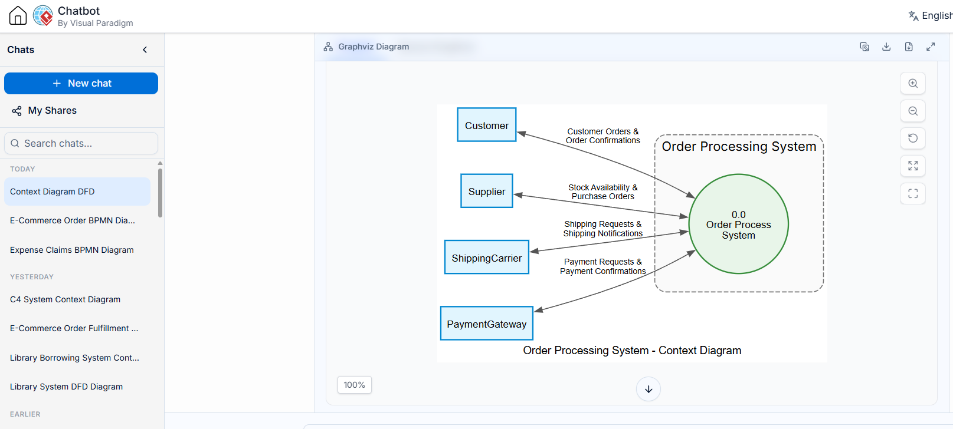Open the Context Diagram DFD chat

77,192
